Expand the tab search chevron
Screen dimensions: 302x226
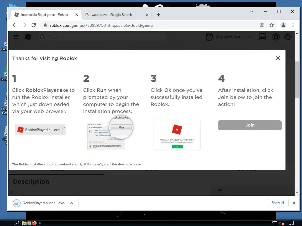click(x=252, y=11)
